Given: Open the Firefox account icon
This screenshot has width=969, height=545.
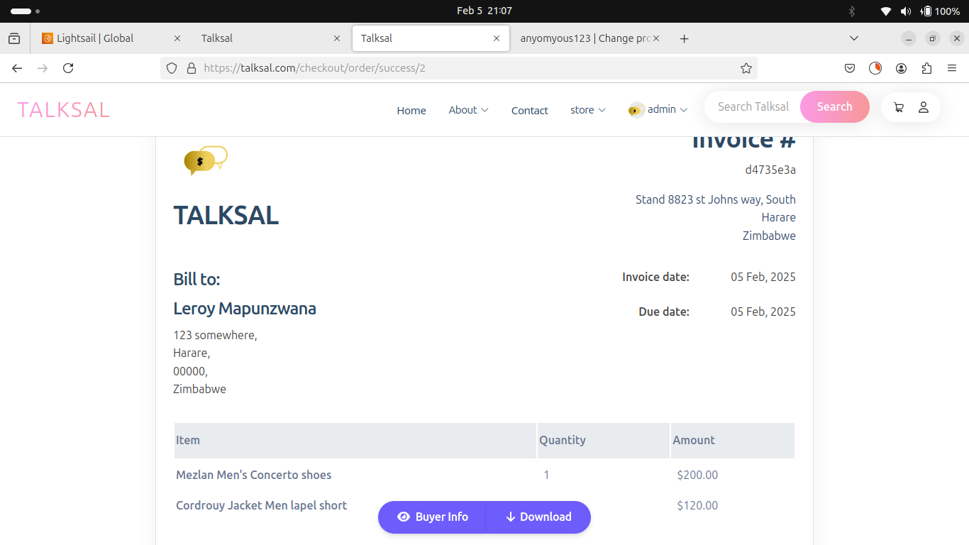Looking at the screenshot, I should click(901, 68).
